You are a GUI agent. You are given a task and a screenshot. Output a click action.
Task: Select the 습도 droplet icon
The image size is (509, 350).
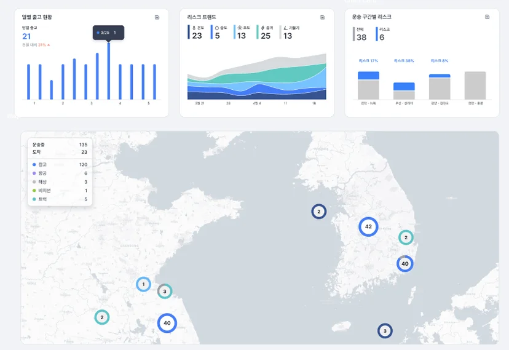pos(217,28)
